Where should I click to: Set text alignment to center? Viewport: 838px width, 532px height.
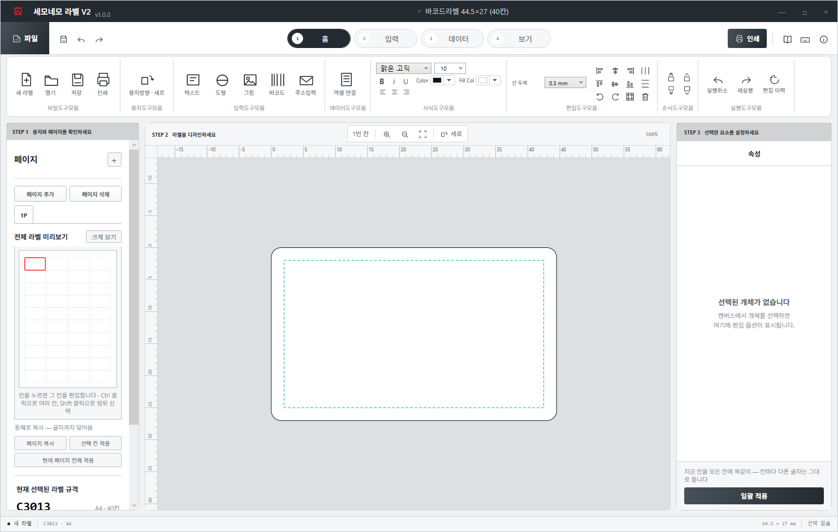pyautogui.click(x=394, y=92)
